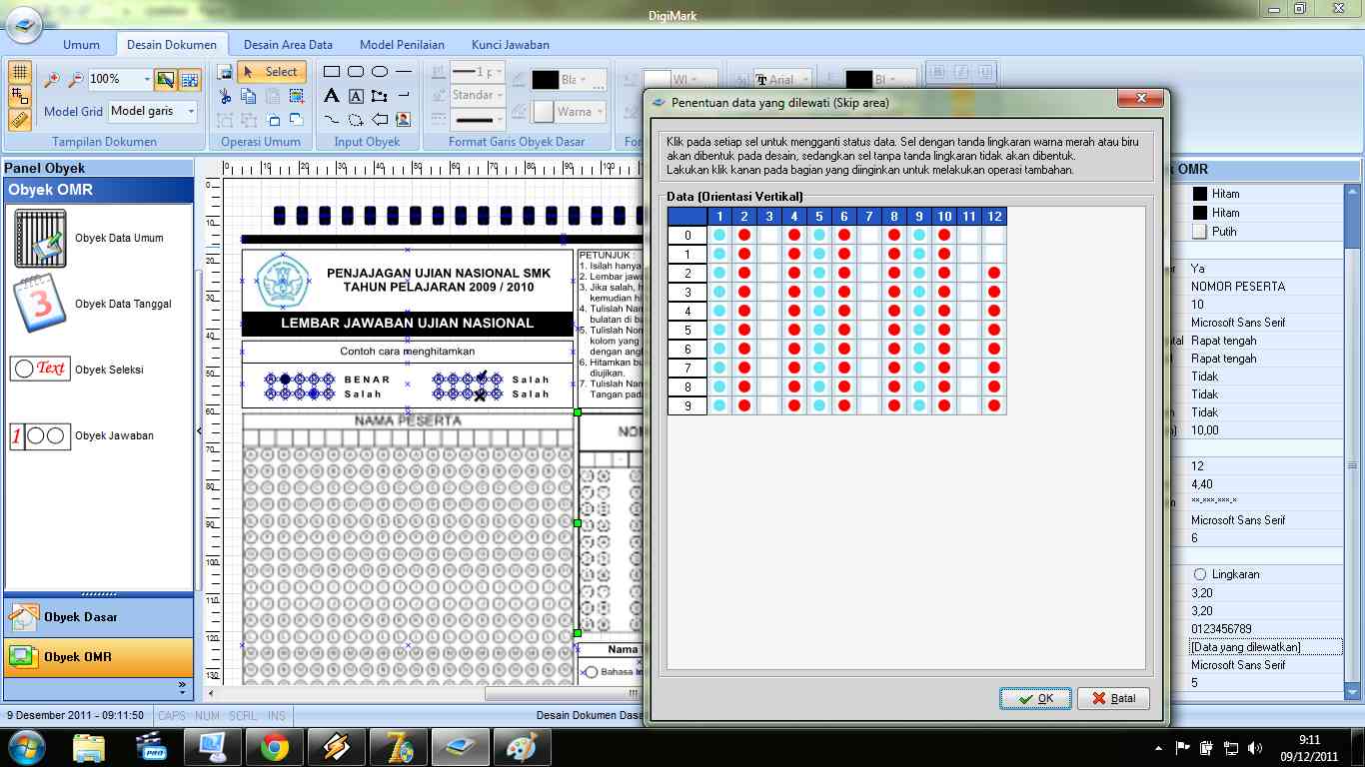1365x767 pixels.
Task: Open the Umum ribbon tab
Action: tap(81, 45)
